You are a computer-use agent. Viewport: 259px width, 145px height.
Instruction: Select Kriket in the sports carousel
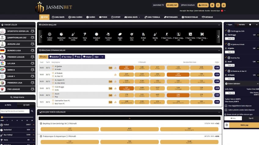pos(143,36)
